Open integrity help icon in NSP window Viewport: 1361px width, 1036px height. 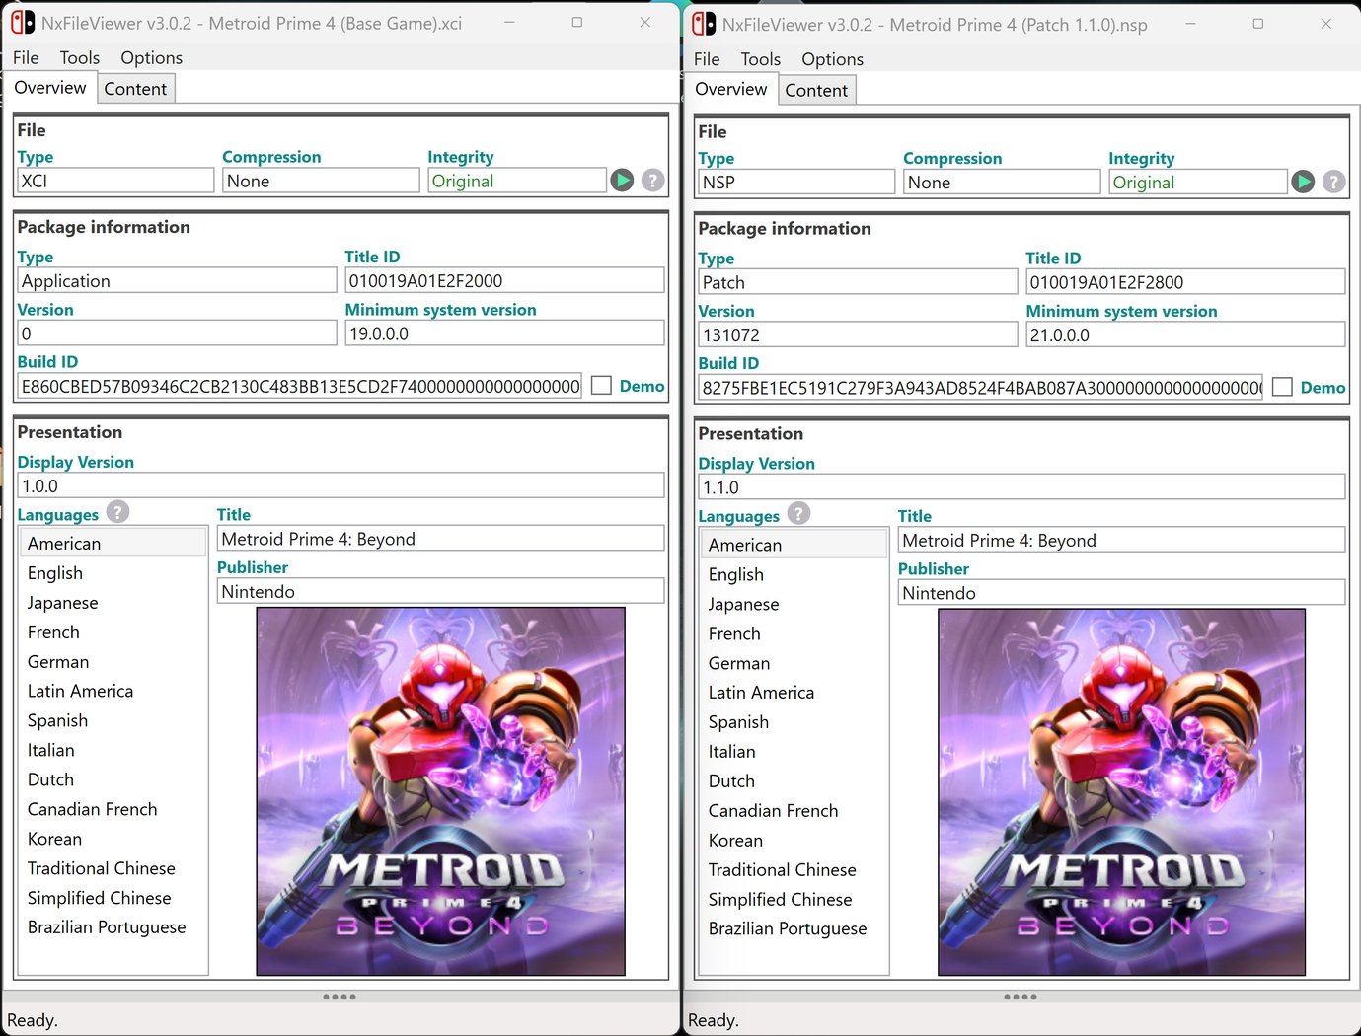(x=1333, y=182)
